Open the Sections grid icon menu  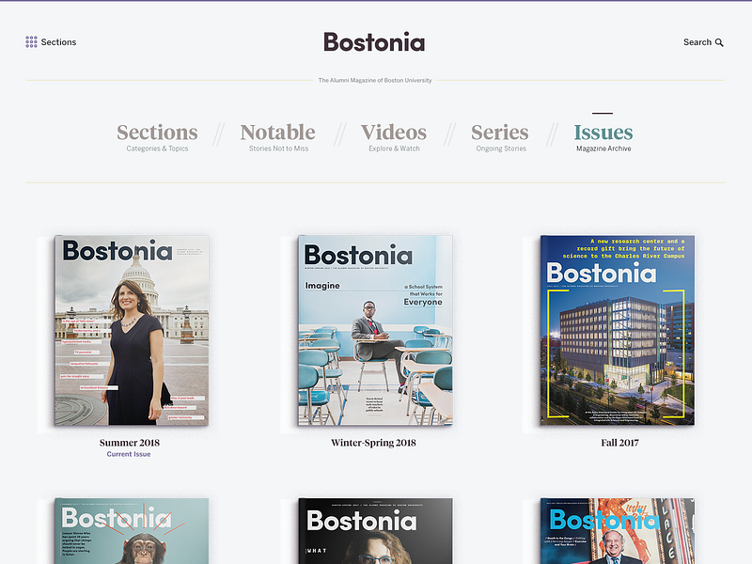pyautogui.click(x=31, y=41)
